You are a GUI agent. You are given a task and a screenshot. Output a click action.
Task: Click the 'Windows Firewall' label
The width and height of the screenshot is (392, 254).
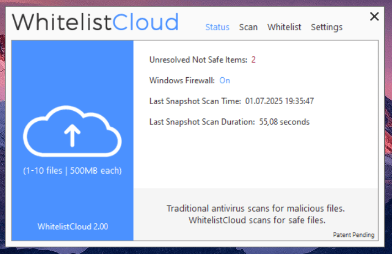[182, 80]
